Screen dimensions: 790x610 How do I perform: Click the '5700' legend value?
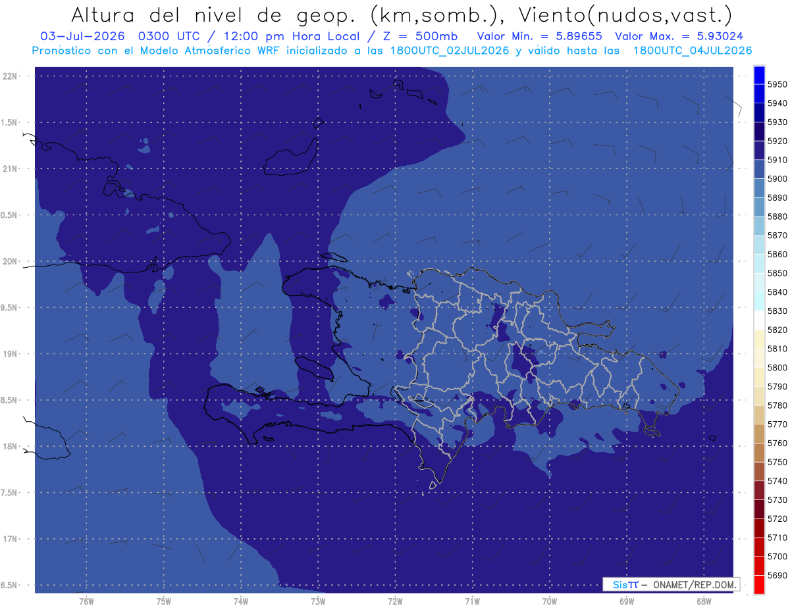click(x=777, y=556)
